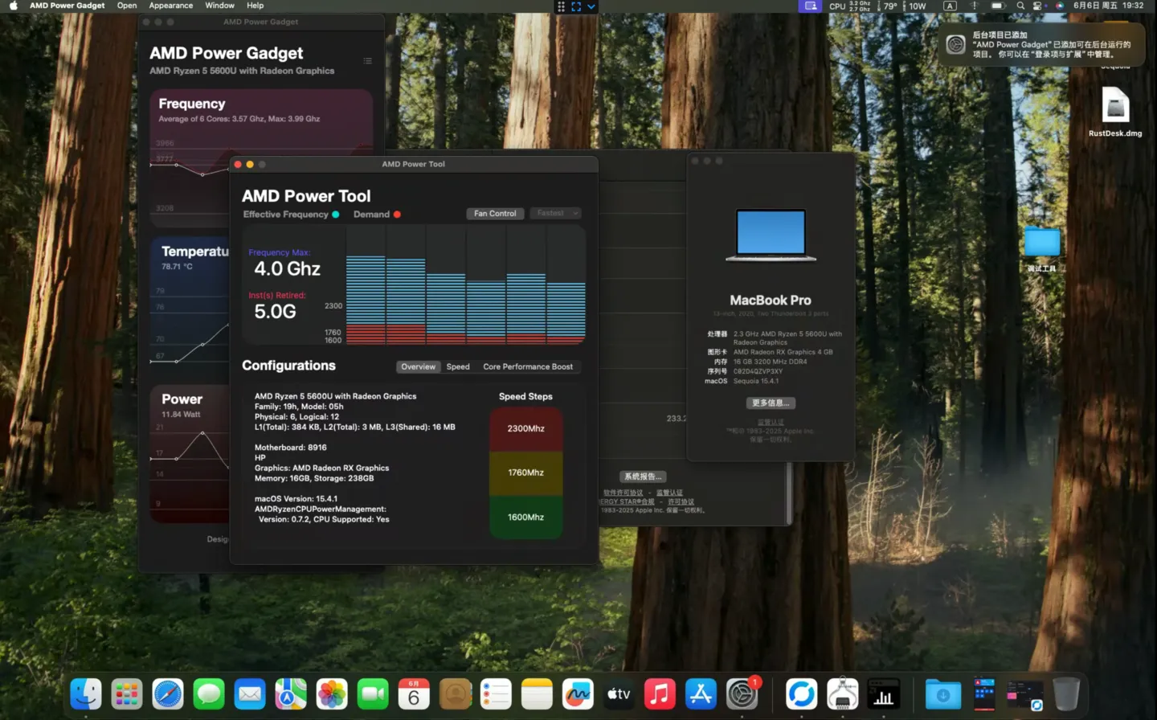The height and width of the screenshot is (720, 1157).
Task: Toggle the Effective Frequency legend dot
Action: pyautogui.click(x=336, y=215)
